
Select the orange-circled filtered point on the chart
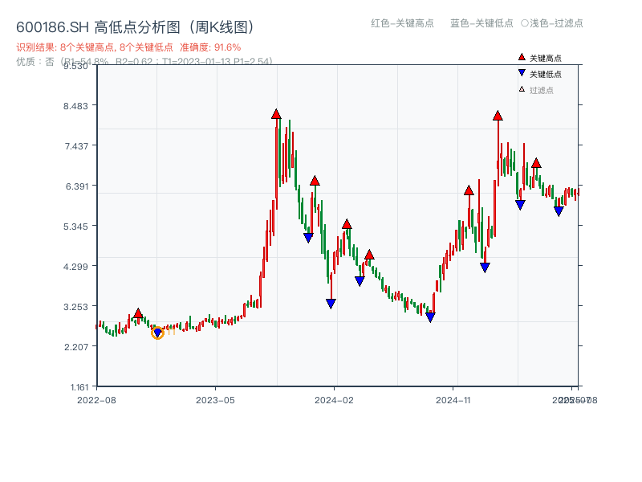click(x=157, y=332)
